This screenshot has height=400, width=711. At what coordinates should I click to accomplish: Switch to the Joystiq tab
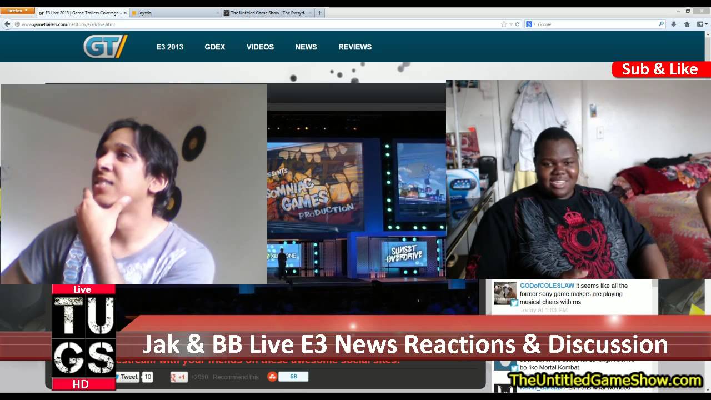pos(176,13)
